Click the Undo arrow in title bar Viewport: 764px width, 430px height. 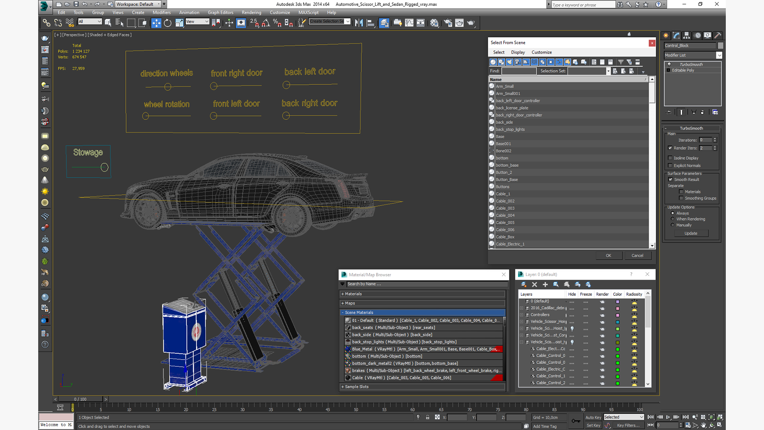click(x=85, y=4)
